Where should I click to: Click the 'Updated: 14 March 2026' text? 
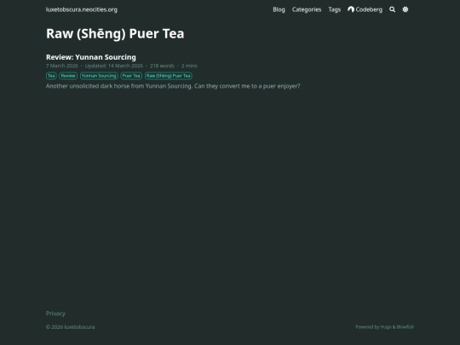(114, 66)
